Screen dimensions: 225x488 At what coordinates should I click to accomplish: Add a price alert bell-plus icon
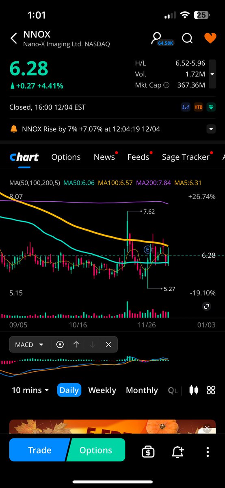click(178, 451)
